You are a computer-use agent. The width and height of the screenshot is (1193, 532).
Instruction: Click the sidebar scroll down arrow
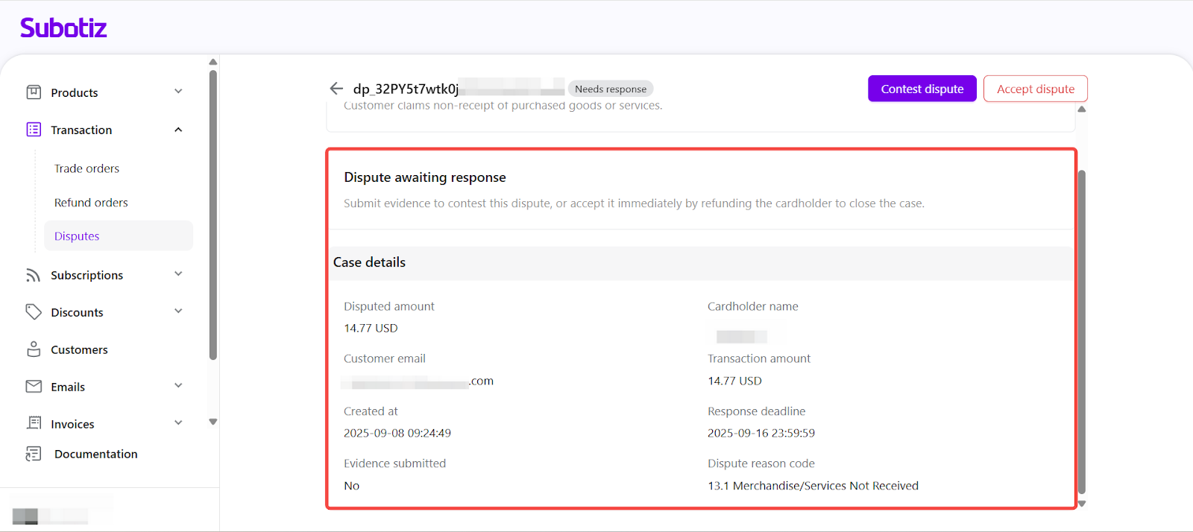pyautogui.click(x=213, y=422)
